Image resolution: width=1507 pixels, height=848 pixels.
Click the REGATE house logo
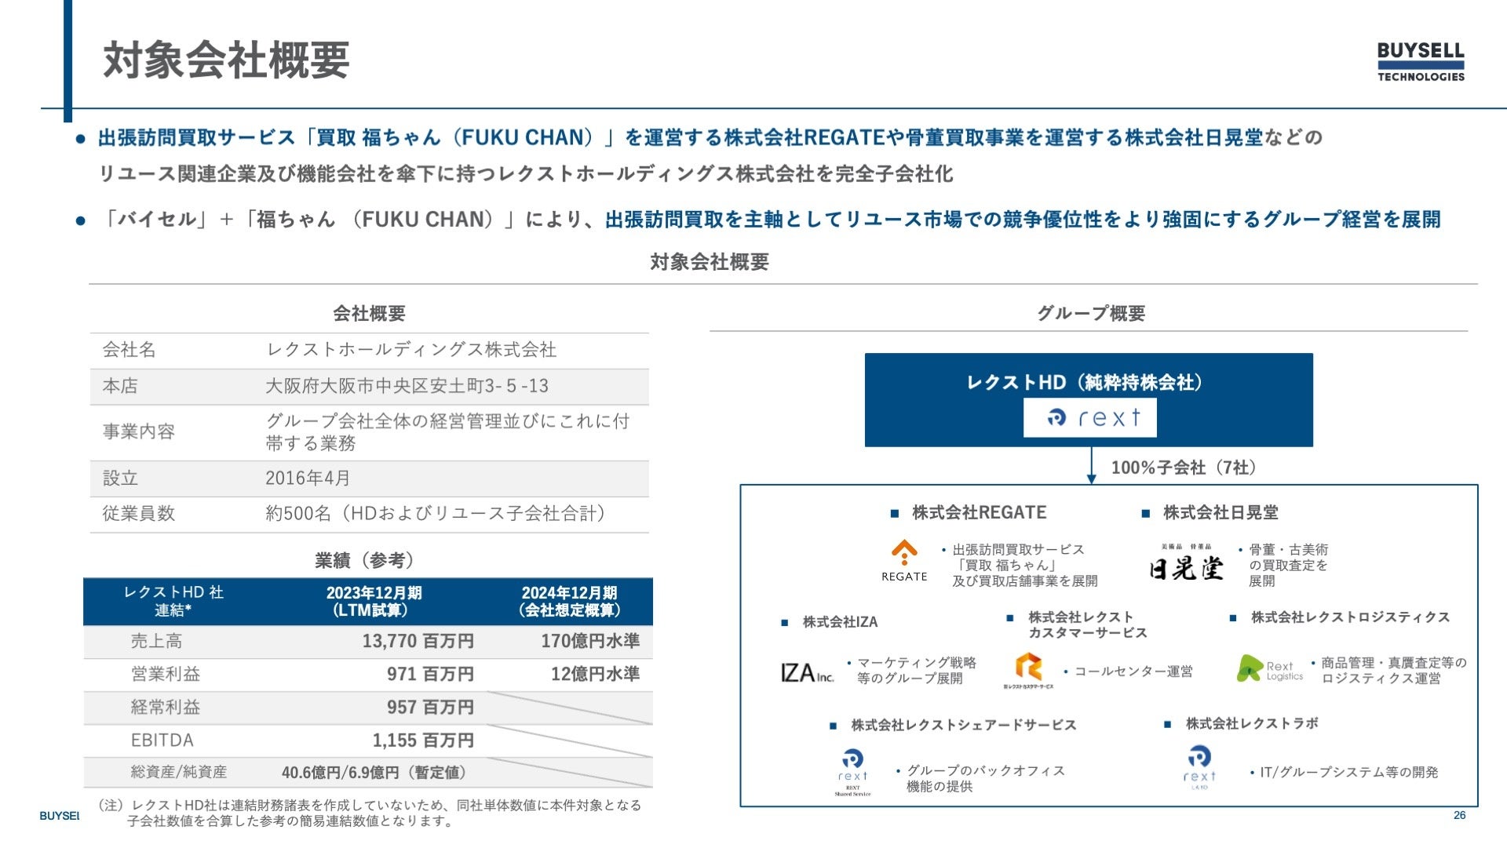904,560
